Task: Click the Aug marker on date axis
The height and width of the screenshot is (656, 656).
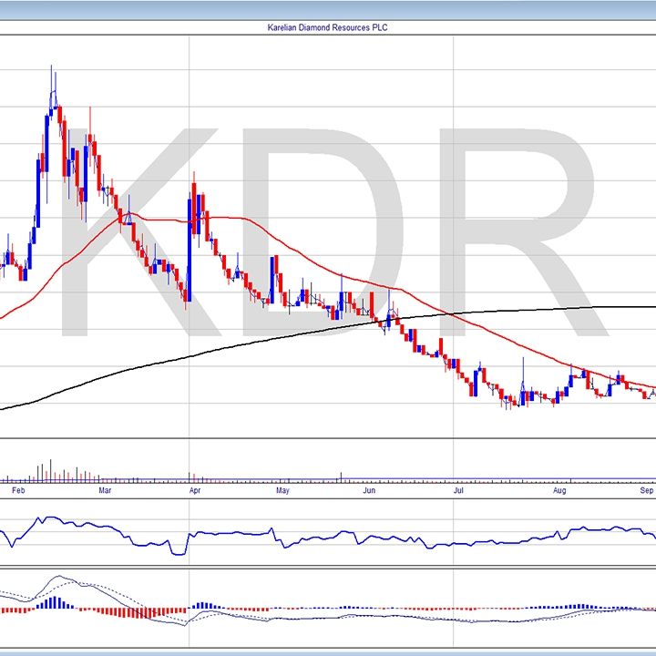Action: (559, 490)
